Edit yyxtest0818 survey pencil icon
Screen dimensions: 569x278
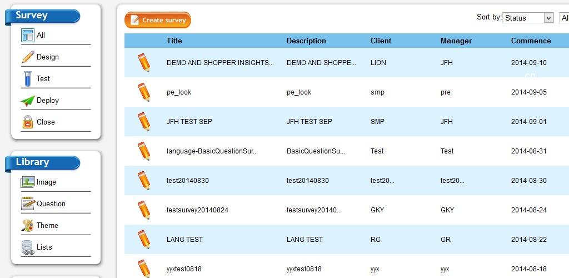point(144,269)
